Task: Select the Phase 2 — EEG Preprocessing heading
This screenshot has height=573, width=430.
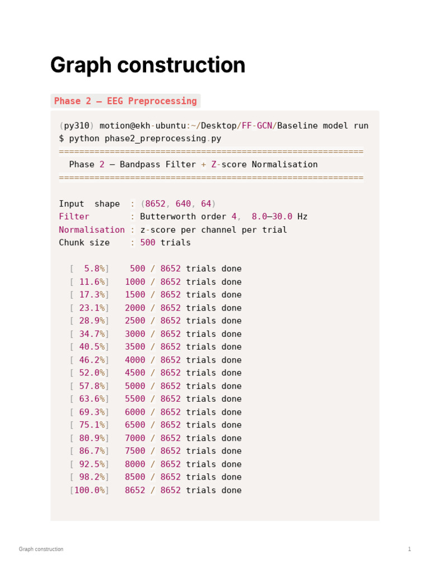Action: (125, 101)
